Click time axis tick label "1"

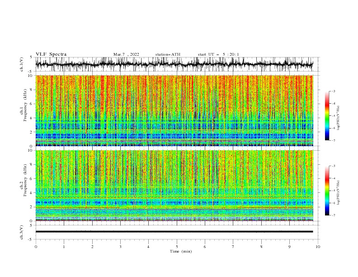click(x=64, y=247)
